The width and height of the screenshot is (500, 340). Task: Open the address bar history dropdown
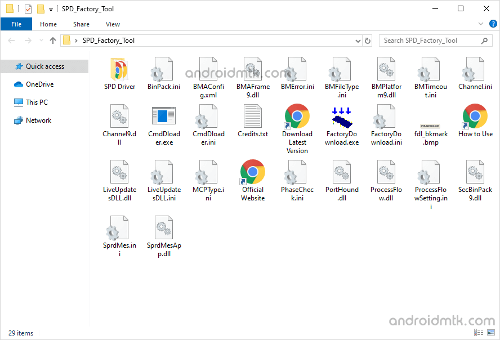point(358,41)
